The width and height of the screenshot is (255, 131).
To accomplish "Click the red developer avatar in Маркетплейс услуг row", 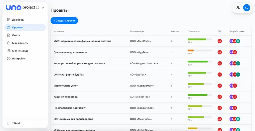I will 235,86.
